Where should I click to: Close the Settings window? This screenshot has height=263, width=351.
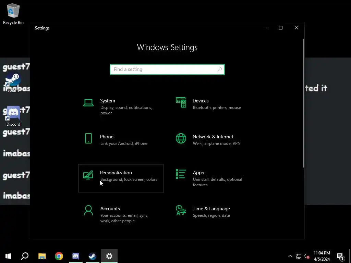coord(296,28)
